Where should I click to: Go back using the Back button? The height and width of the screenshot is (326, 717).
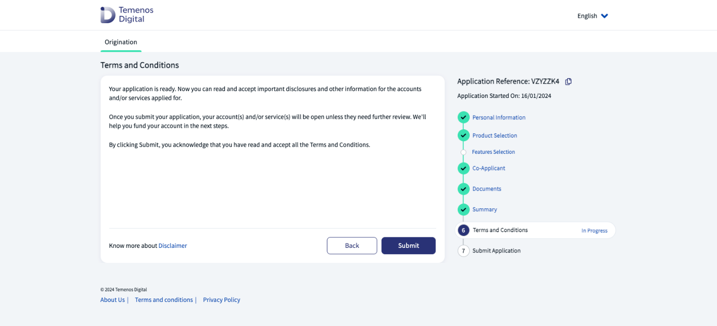pyautogui.click(x=351, y=245)
